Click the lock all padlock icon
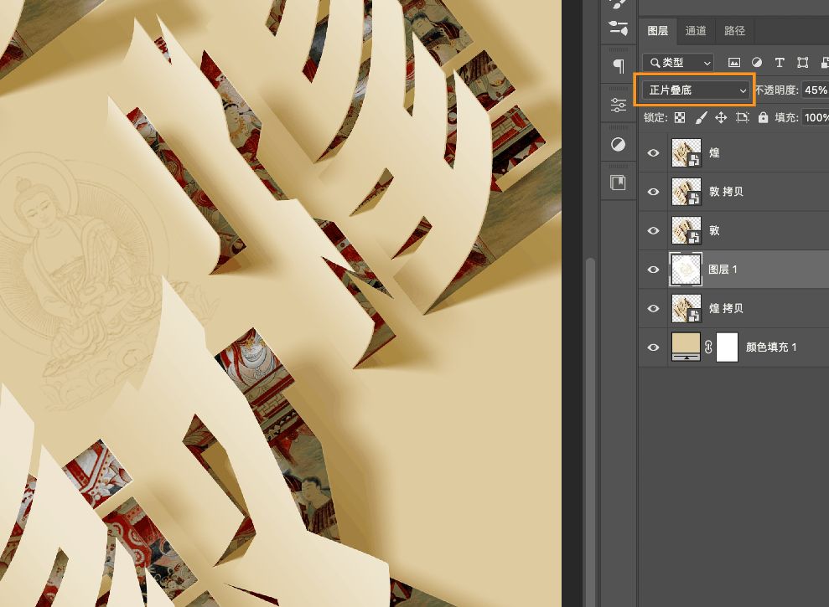This screenshot has width=829, height=607. click(x=763, y=117)
